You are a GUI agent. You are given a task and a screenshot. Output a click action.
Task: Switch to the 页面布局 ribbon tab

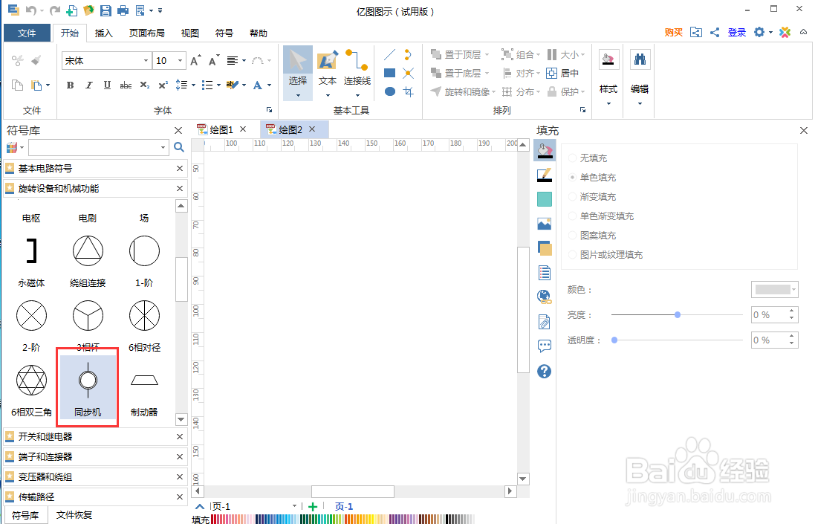click(147, 33)
